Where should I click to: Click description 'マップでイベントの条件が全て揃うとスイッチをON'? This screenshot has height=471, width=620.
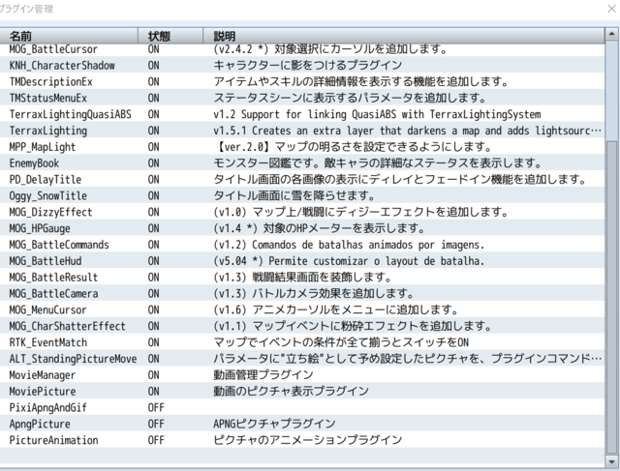[x=341, y=342]
